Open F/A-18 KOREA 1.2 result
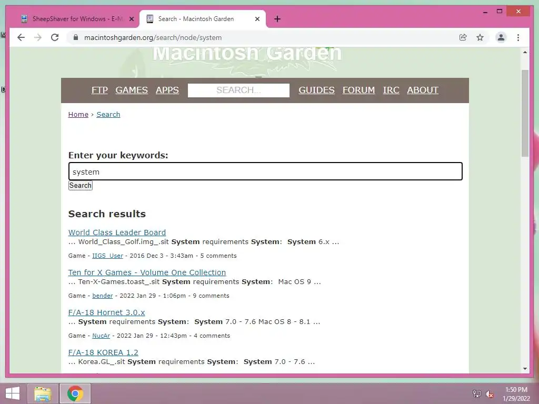Viewport: 539px width, 404px height. (103, 352)
